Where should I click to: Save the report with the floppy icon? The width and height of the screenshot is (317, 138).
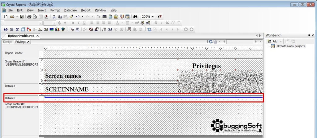[22, 17]
